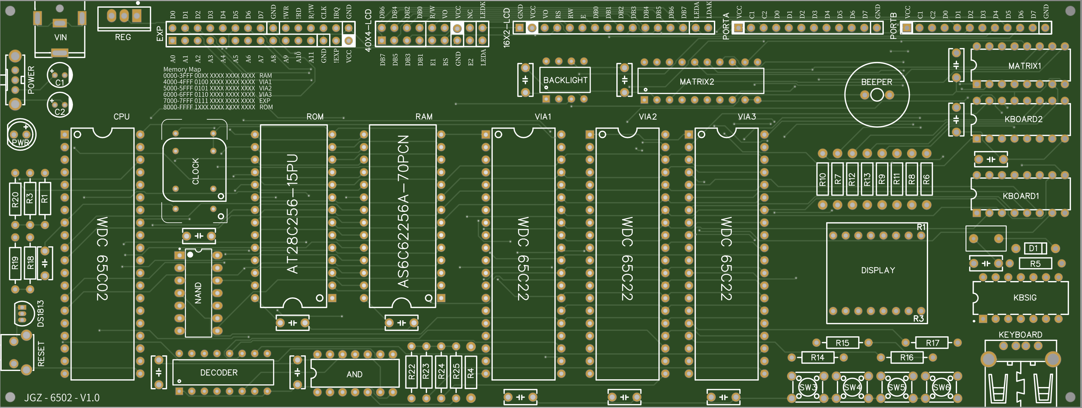Select capacitor C1 footprint
The image size is (1082, 408).
[60, 75]
